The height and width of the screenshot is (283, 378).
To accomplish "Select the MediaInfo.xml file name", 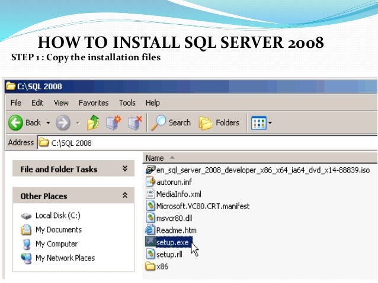I will tap(179, 194).
